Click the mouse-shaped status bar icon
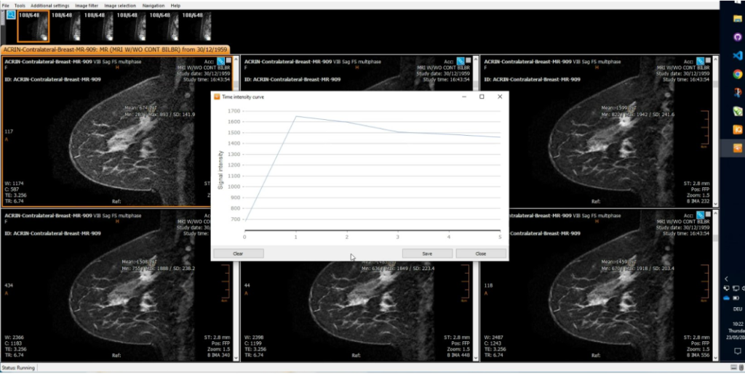This screenshot has width=745, height=376. [x=741, y=368]
